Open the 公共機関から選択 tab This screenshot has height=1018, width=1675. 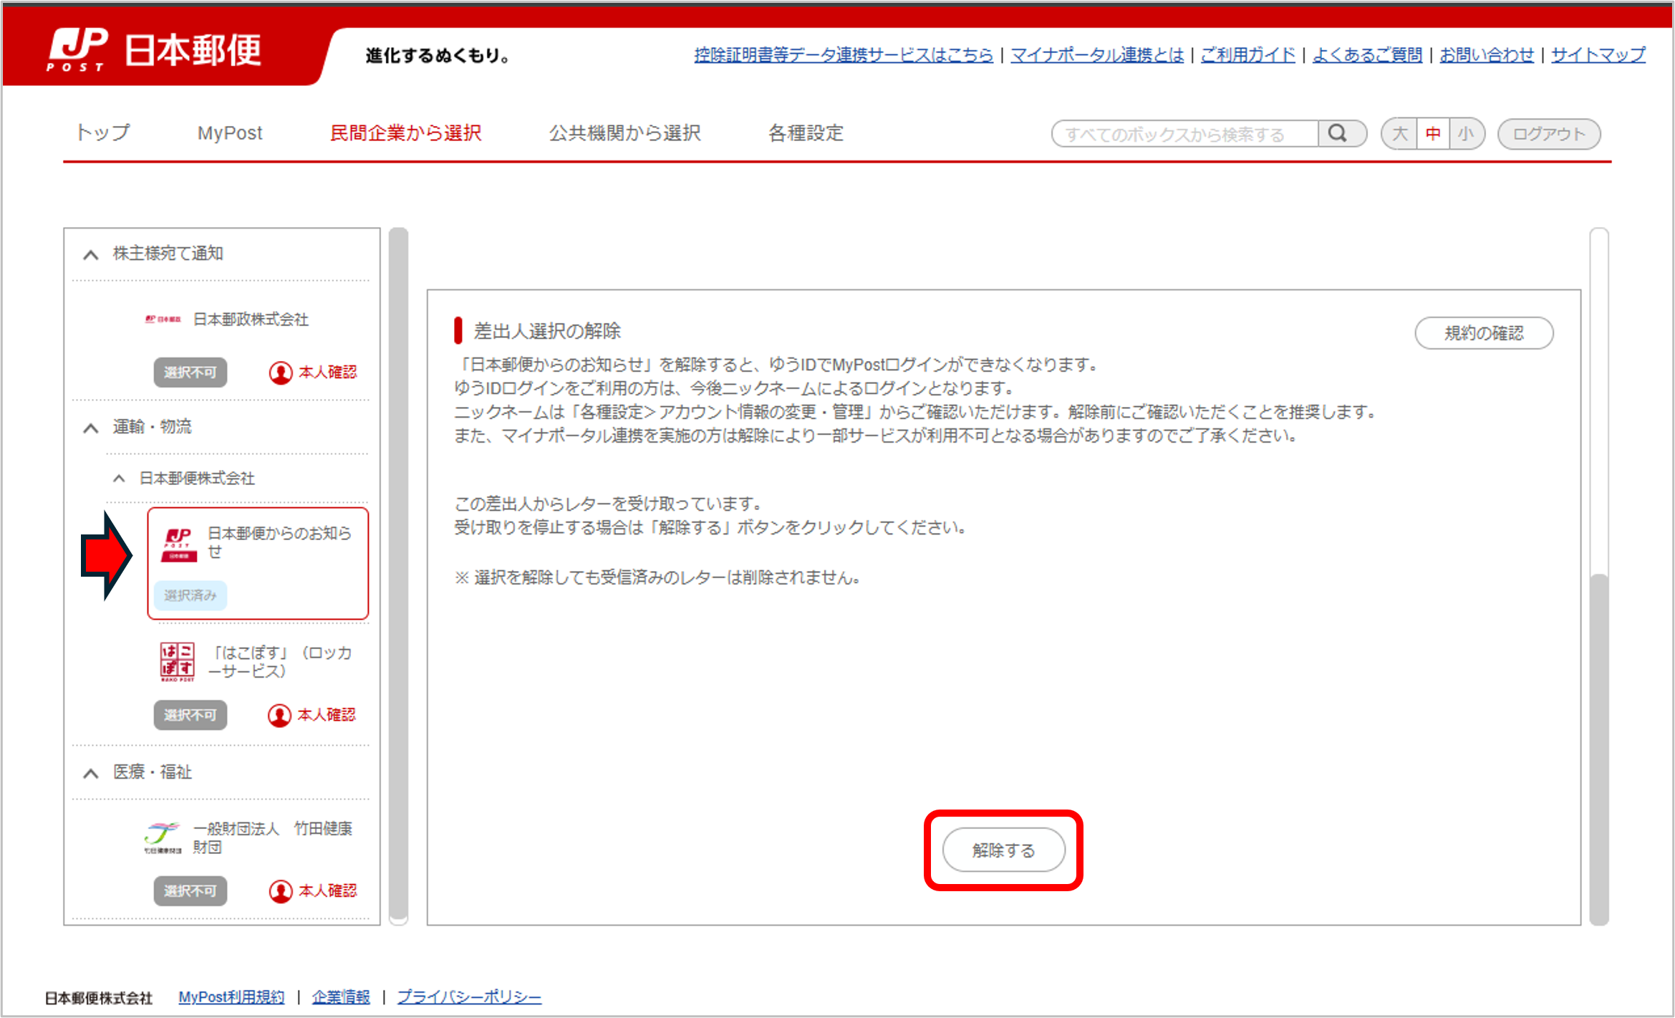coord(624,133)
